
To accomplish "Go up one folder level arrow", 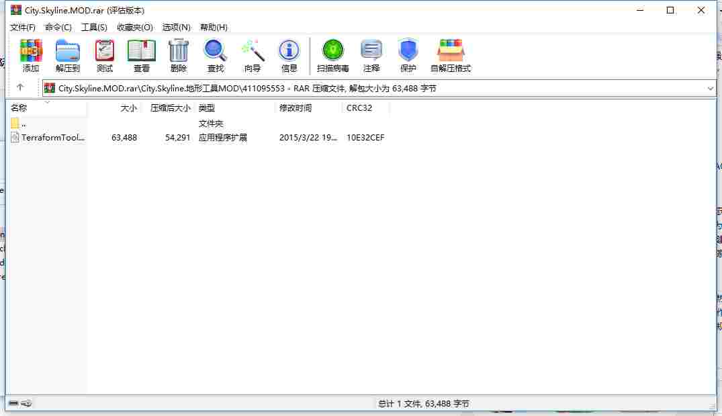I will (19, 87).
